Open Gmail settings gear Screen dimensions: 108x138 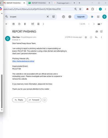pyautogui.click(x=70, y=17)
